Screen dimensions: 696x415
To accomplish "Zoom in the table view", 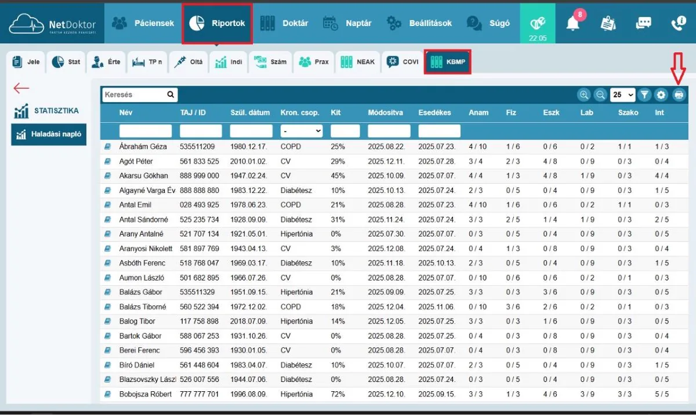I will point(584,94).
